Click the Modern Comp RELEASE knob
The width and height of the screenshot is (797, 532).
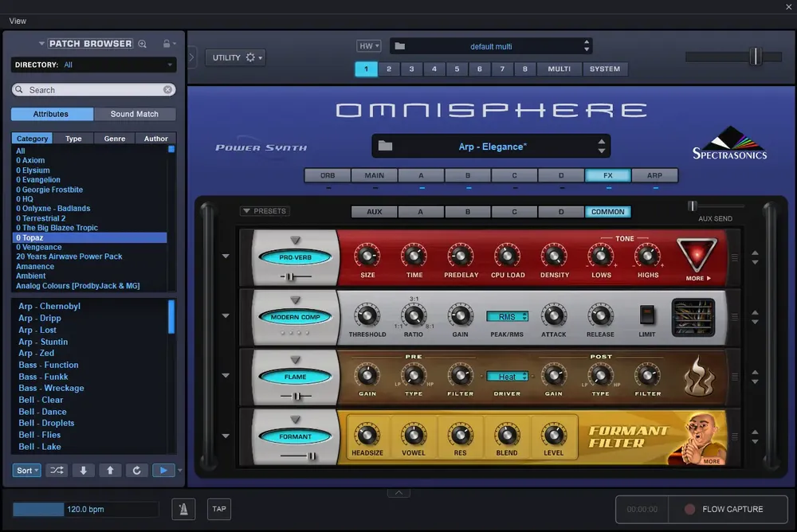[600, 315]
